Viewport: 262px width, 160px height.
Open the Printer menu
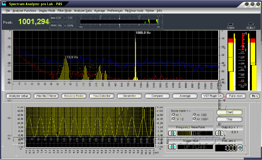tap(150, 11)
